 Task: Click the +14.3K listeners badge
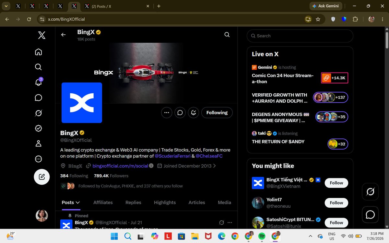(x=335, y=78)
